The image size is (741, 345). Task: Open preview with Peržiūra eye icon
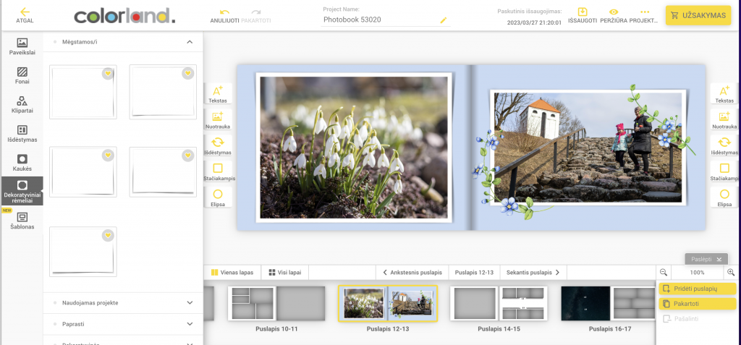pos(614,16)
